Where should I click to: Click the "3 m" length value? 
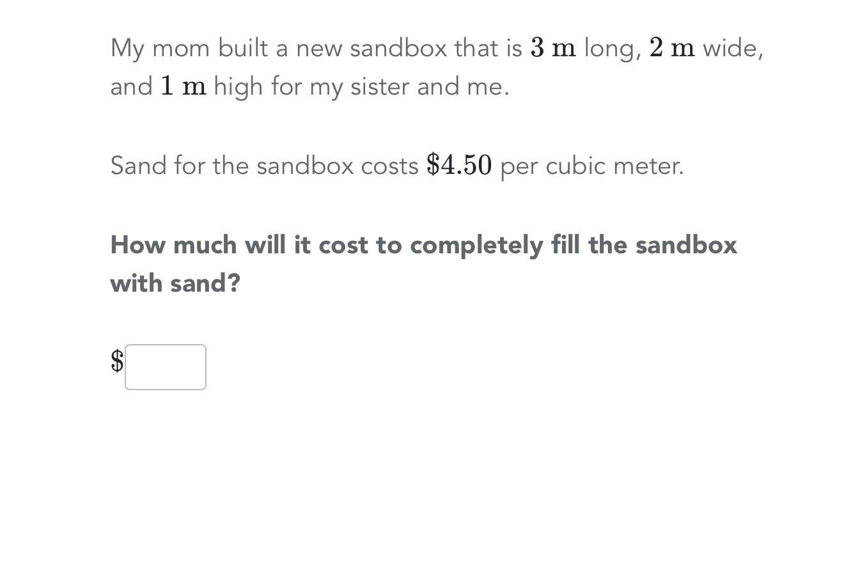tap(553, 48)
